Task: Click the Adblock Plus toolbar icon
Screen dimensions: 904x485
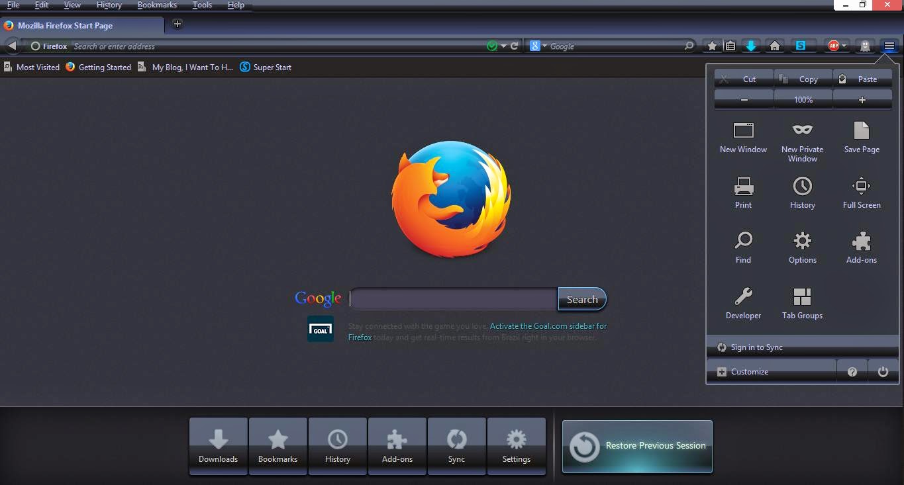Action: tap(833, 46)
